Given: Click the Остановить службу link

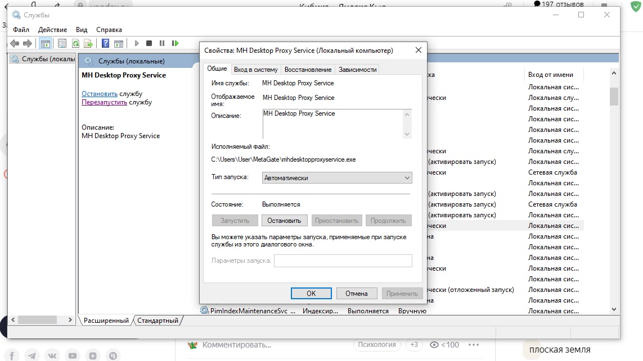Looking at the screenshot, I should click(x=100, y=94).
